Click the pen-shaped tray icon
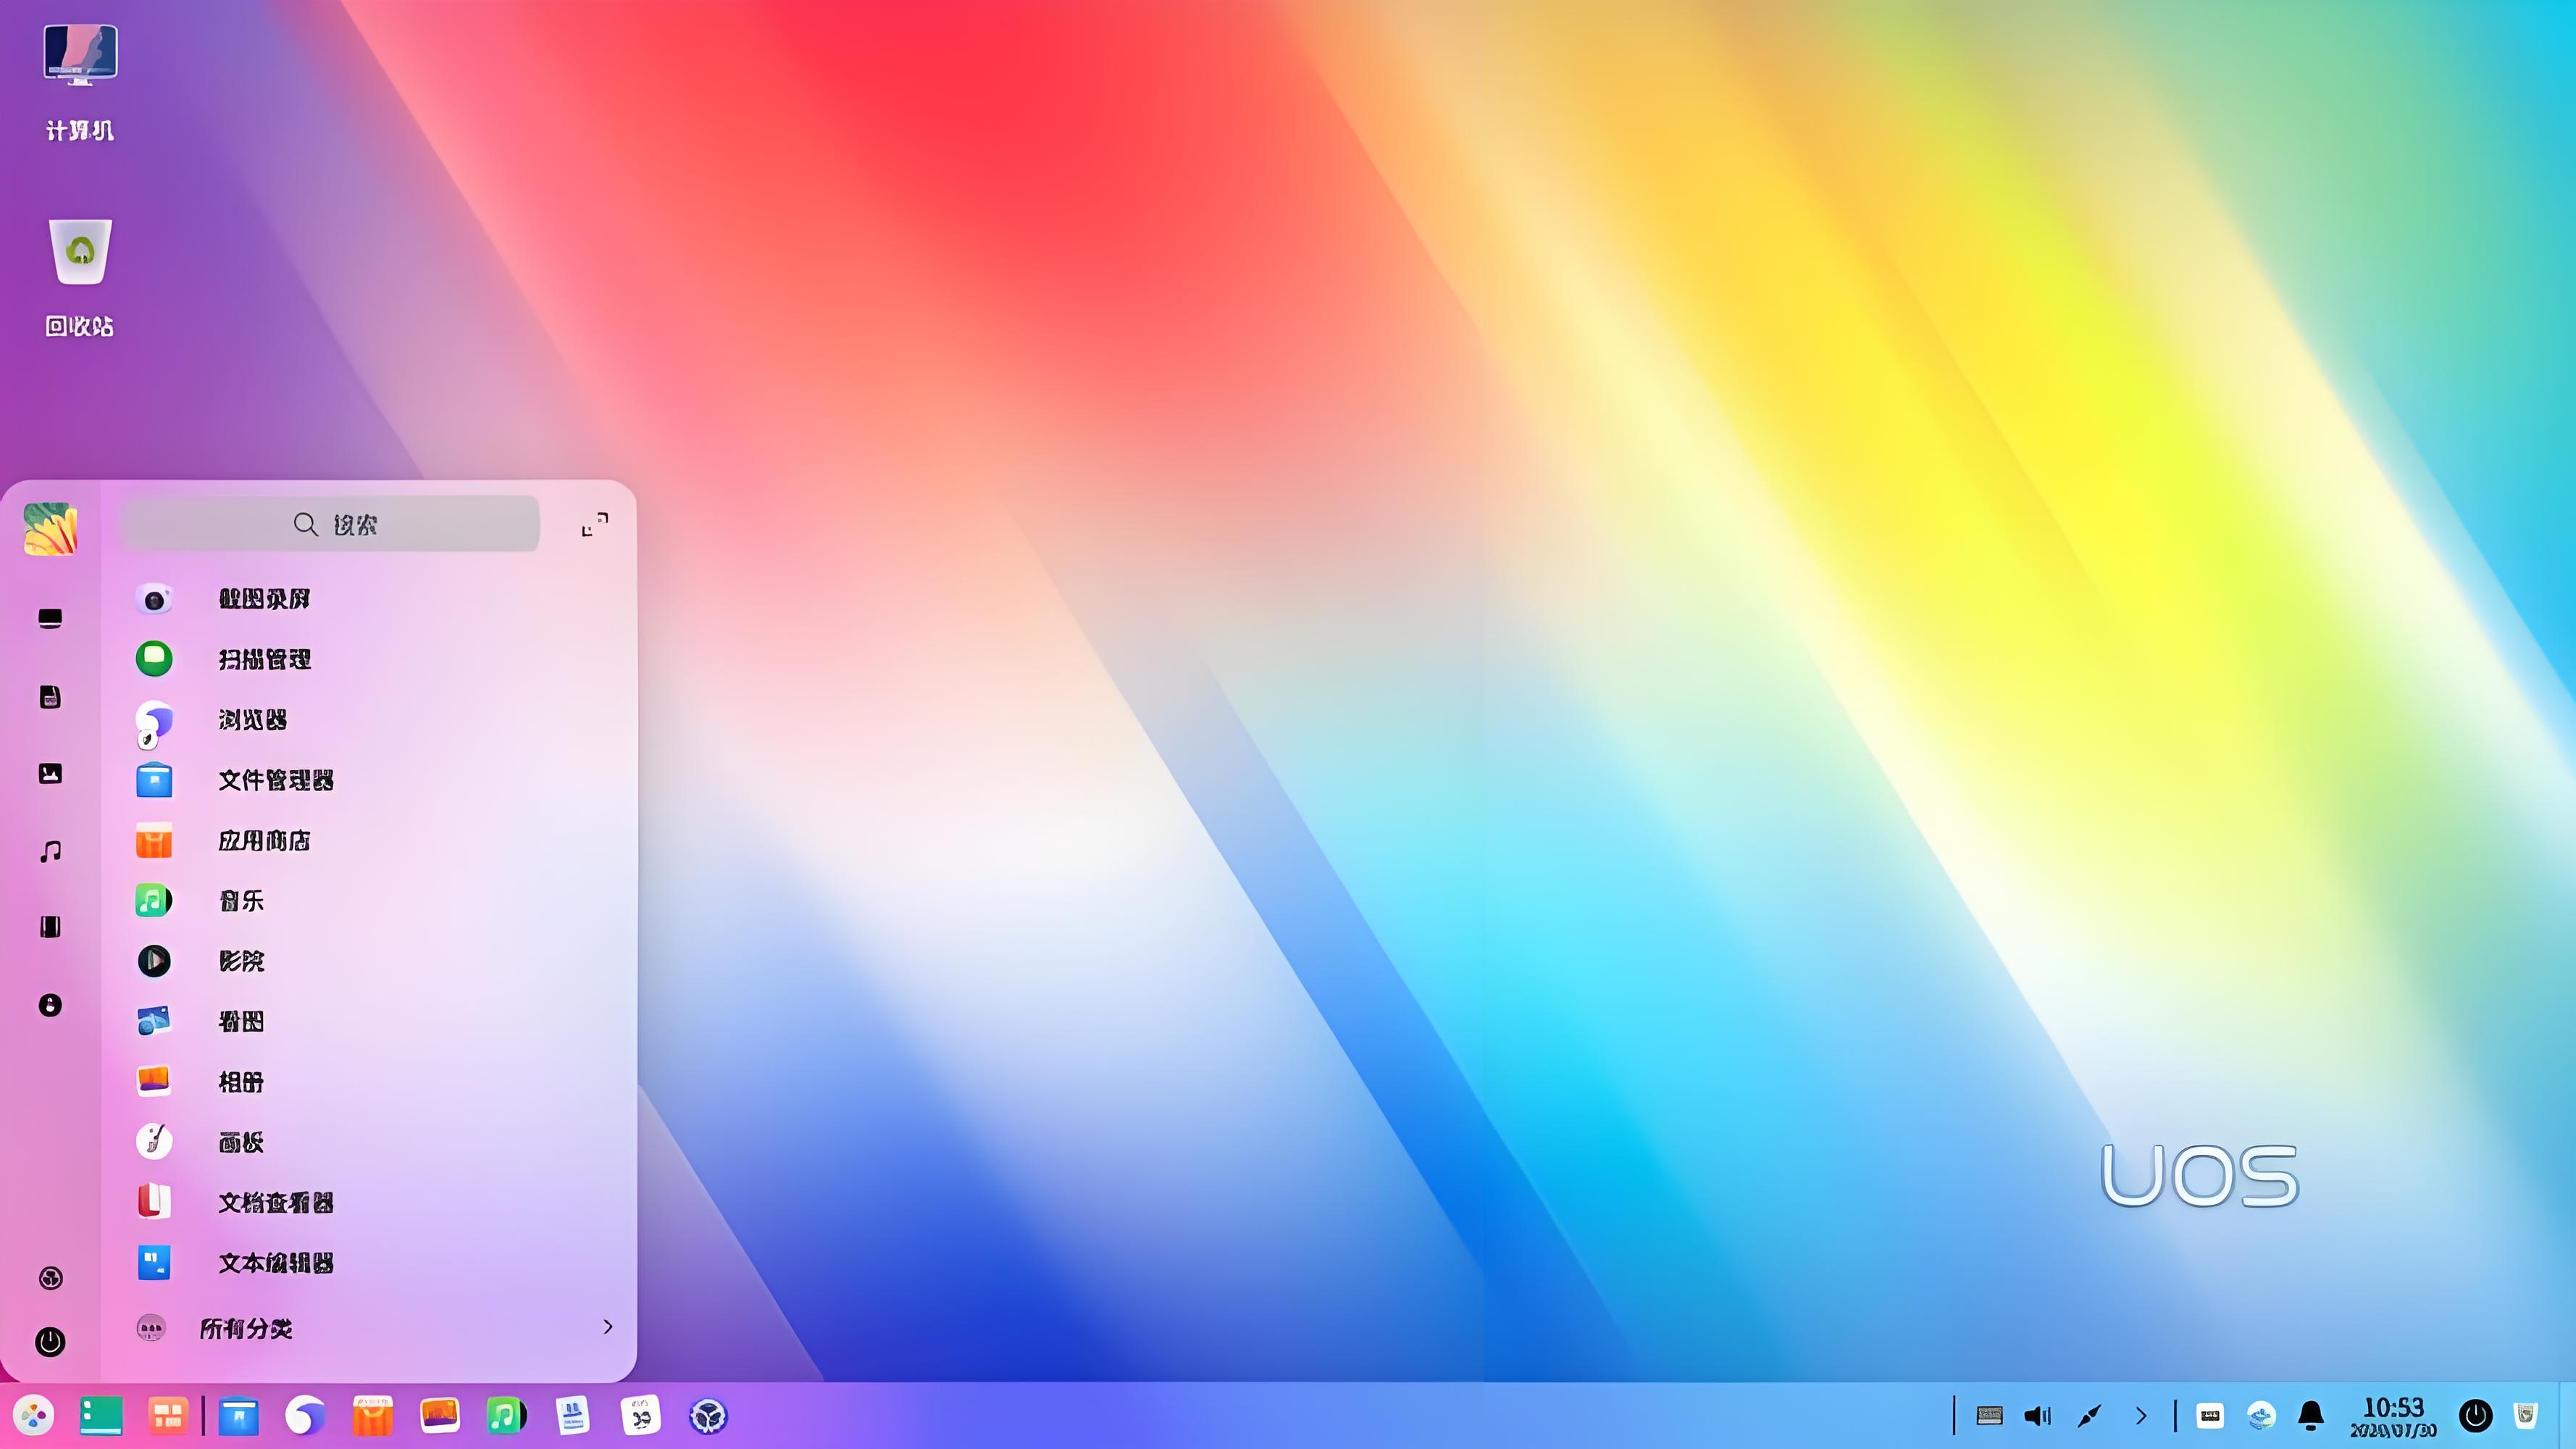2576x1449 pixels. (2089, 1416)
